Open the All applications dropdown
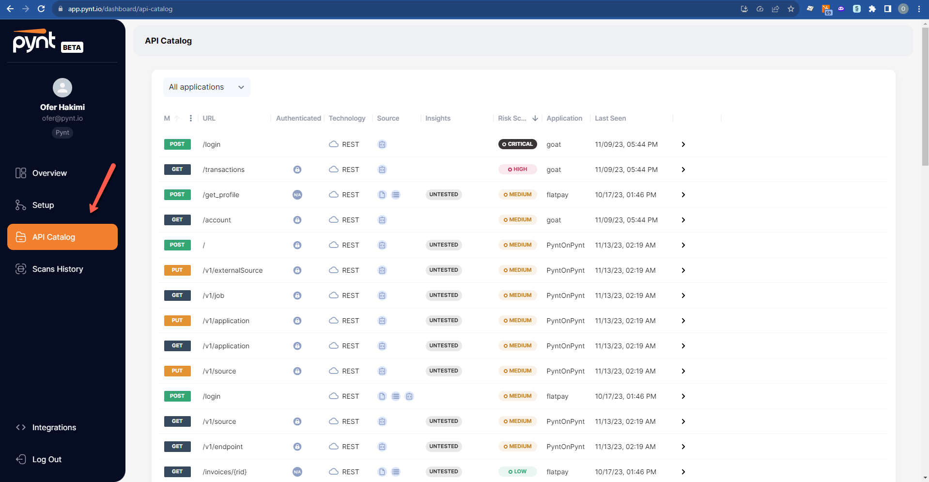Viewport: 929px width, 482px height. [206, 87]
